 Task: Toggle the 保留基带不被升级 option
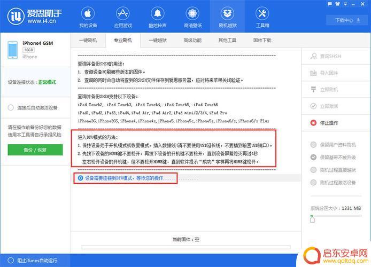pos(333,158)
